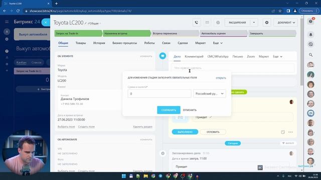Image resolution: width=321 pixels, height=180 pixels.
Task: Select the Zoom timeline tab
Action: click(x=251, y=56)
